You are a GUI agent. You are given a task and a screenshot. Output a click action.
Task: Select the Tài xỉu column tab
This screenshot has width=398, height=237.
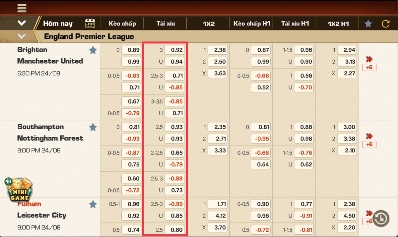pos(166,24)
